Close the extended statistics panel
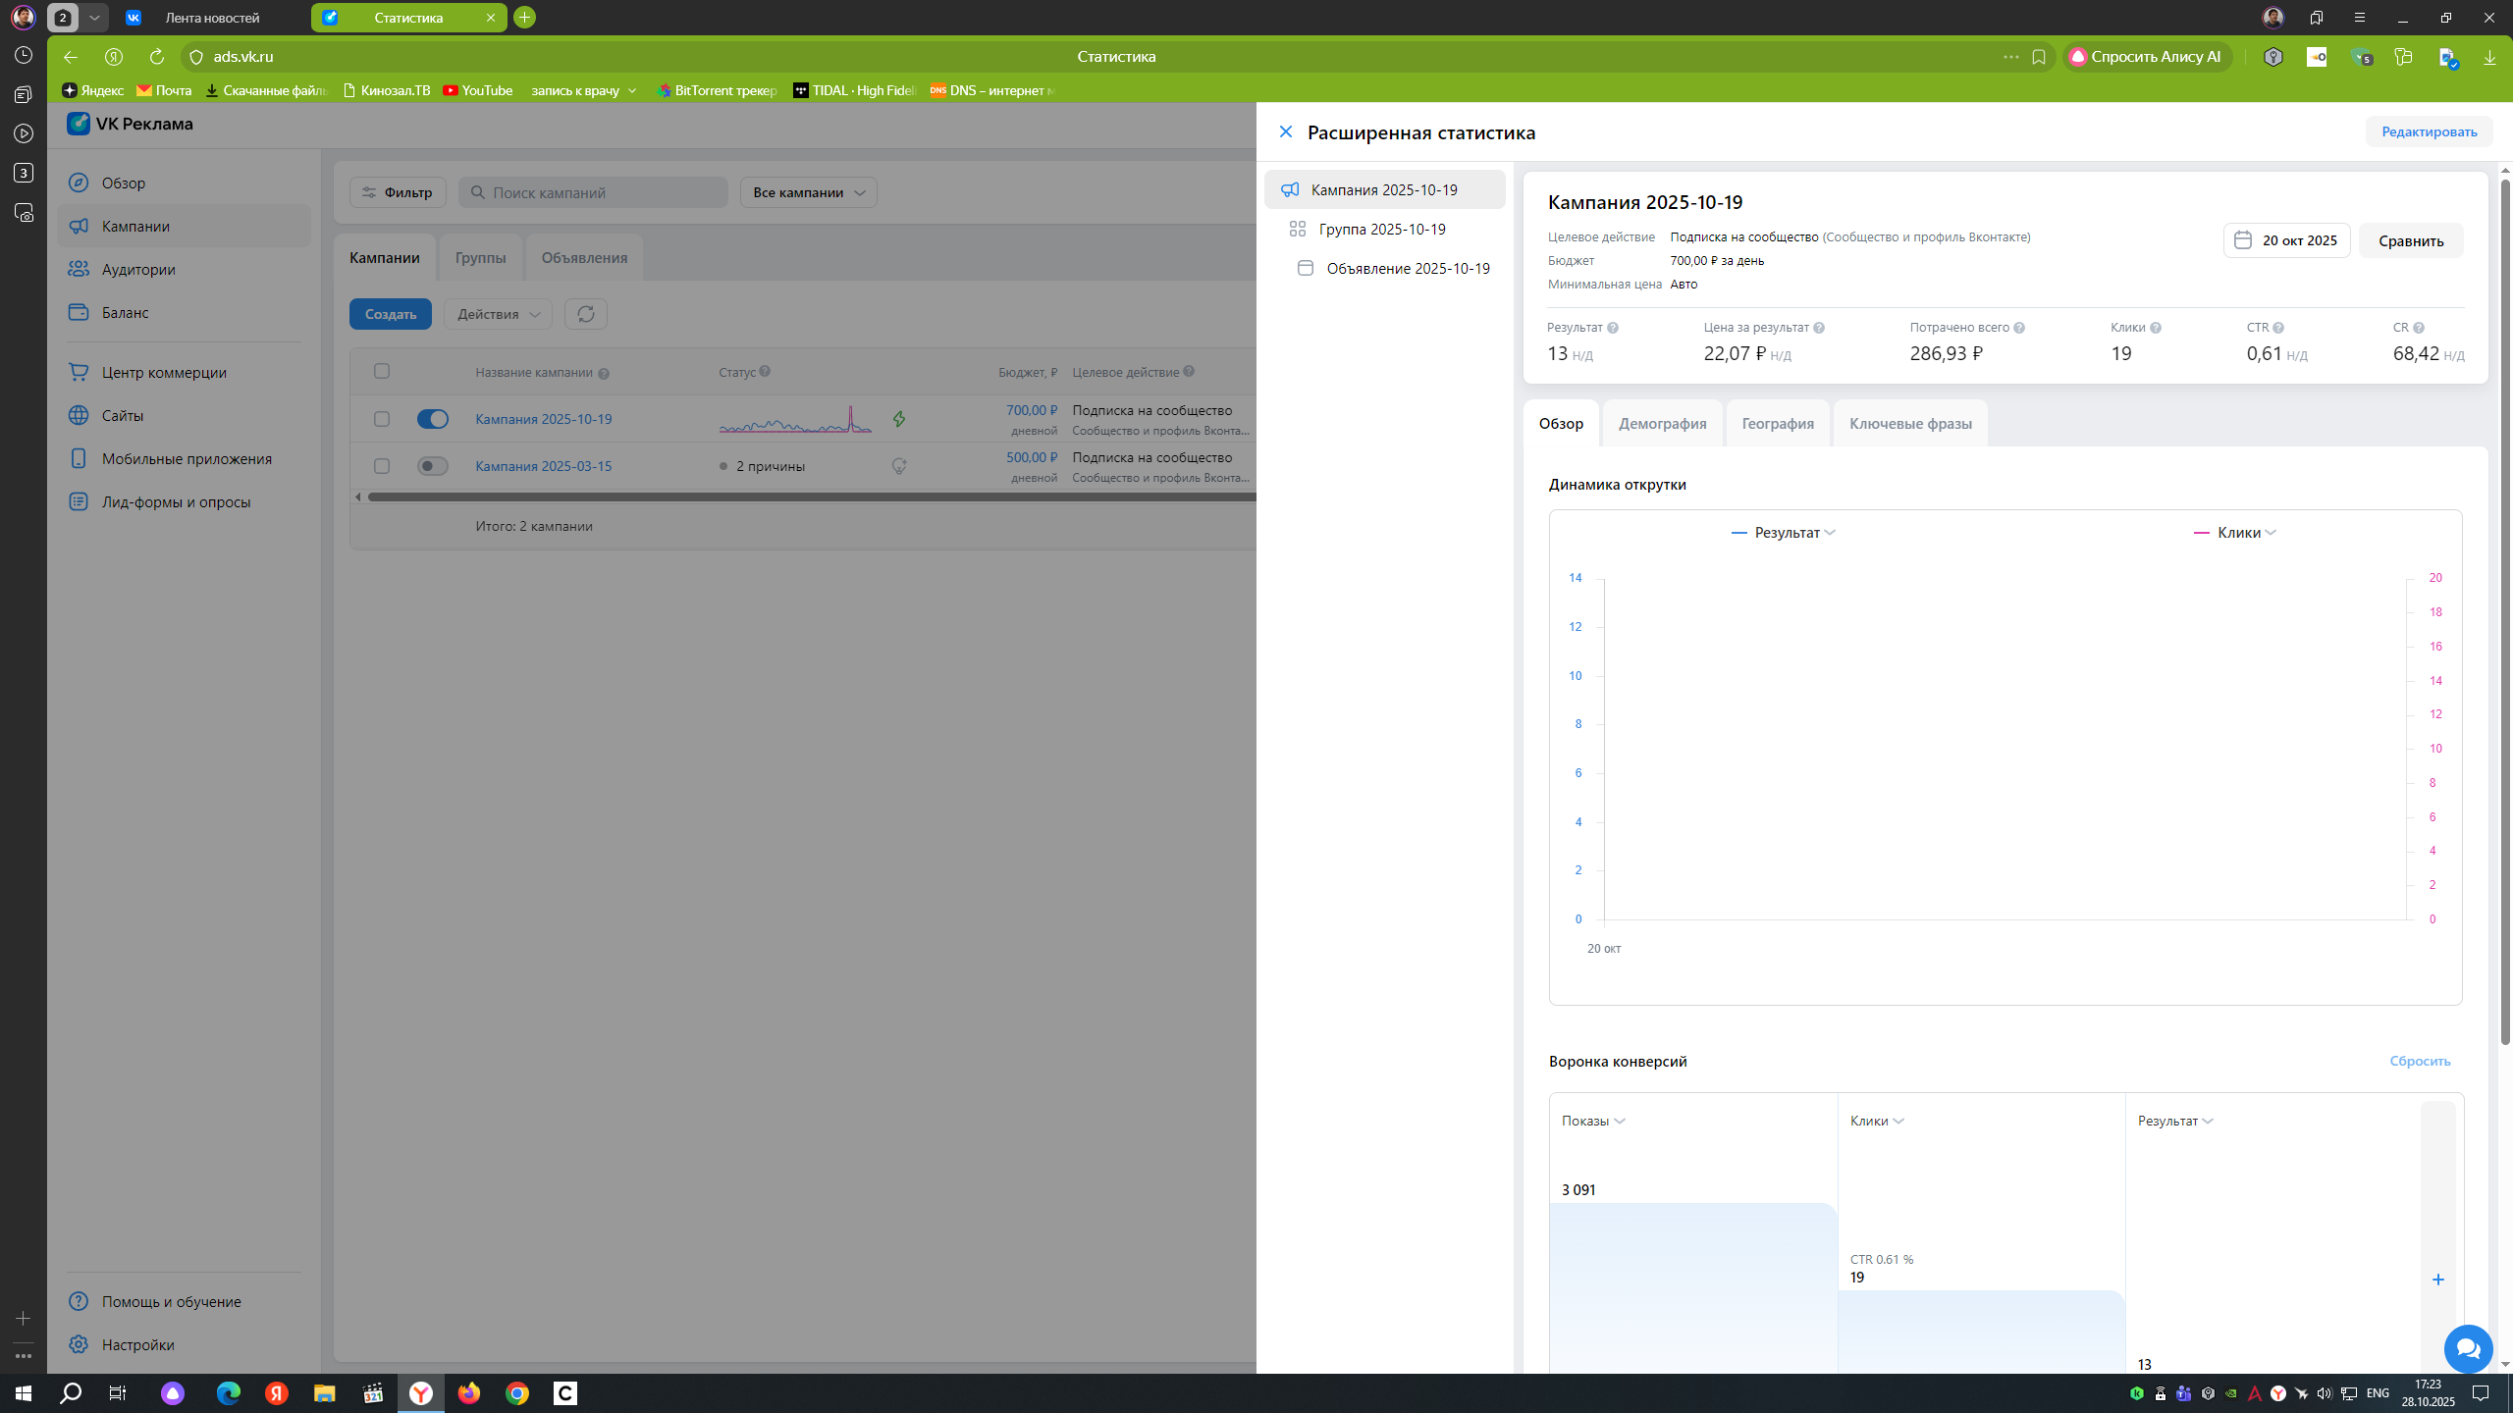 coord(1285,131)
